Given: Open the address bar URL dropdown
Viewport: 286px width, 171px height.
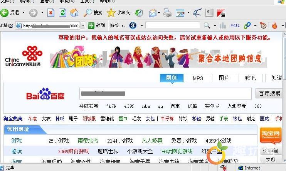Looking at the screenshot, I should pyautogui.click(x=83, y=26).
